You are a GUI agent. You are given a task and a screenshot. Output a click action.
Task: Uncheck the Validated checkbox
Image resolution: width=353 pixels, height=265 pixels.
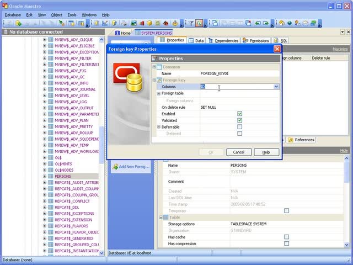(x=239, y=120)
